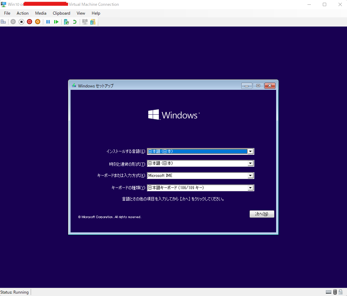347x296 pixels.
Task: Click the keyboard icon in the status bar
Action: (329, 292)
